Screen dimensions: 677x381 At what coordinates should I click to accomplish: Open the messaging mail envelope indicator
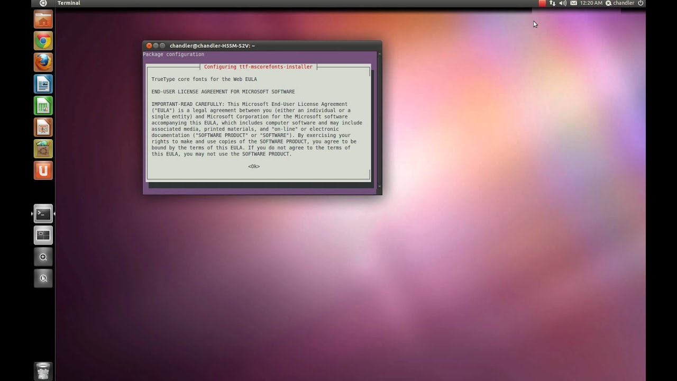(x=573, y=3)
